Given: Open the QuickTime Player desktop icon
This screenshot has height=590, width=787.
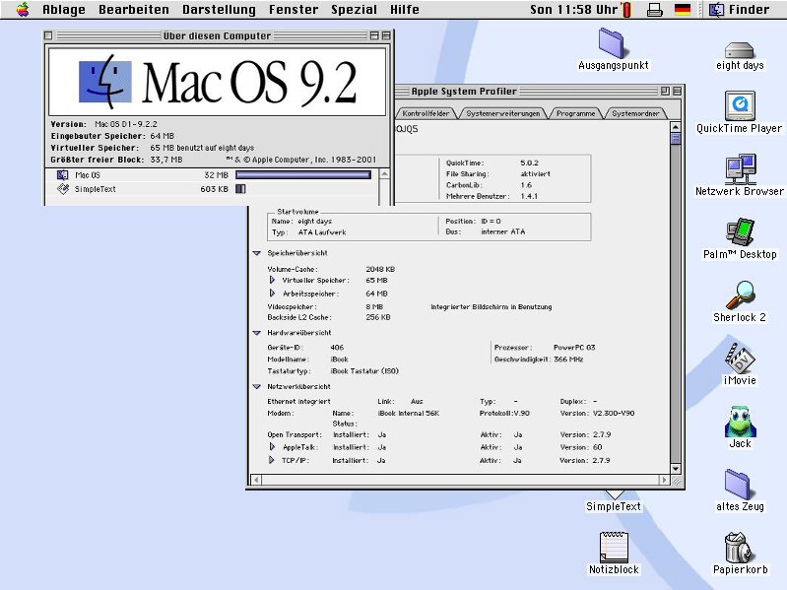Looking at the screenshot, I should click(x=739, y=106).
